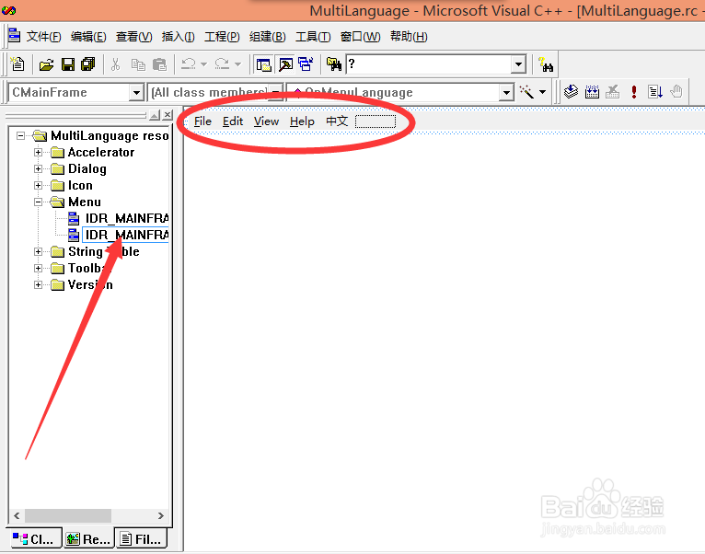Open the 工程(P) menu

tap(222, 37)
